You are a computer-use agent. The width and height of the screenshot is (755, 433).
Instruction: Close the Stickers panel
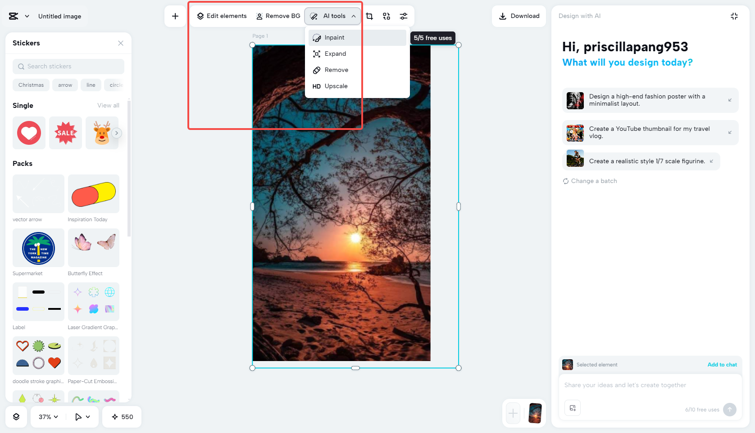click(120, 43)
